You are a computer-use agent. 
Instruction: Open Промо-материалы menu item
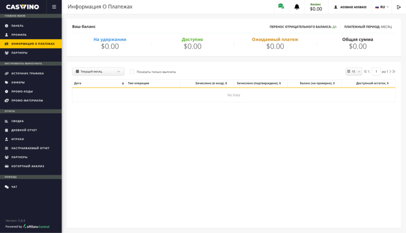tap(31, 100)
